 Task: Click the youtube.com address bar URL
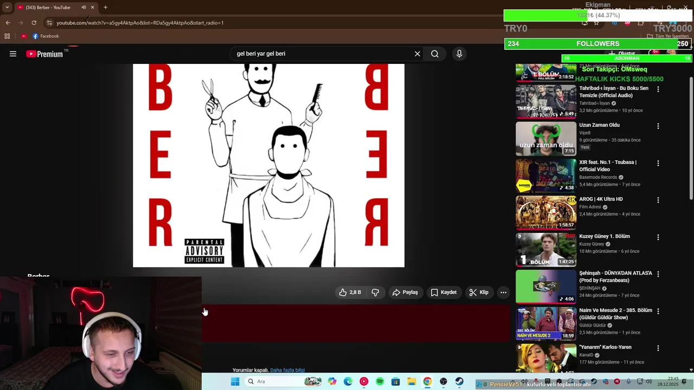pos(140,23)
